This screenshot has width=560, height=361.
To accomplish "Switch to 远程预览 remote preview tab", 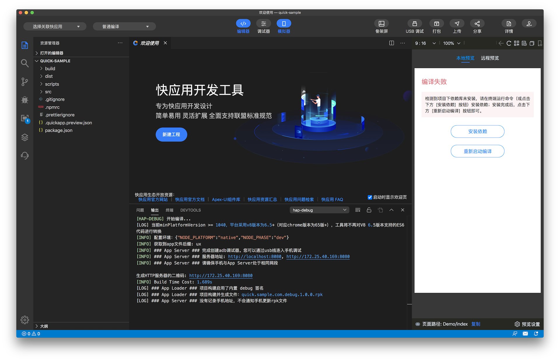I will click(490, 58).
